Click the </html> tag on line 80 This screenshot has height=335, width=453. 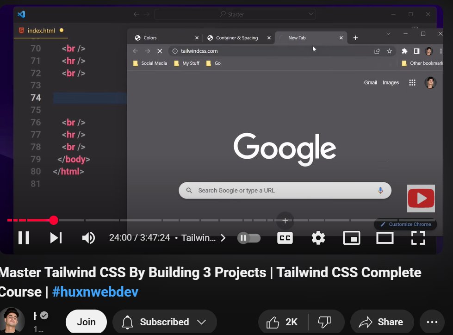tap(68, 172)
